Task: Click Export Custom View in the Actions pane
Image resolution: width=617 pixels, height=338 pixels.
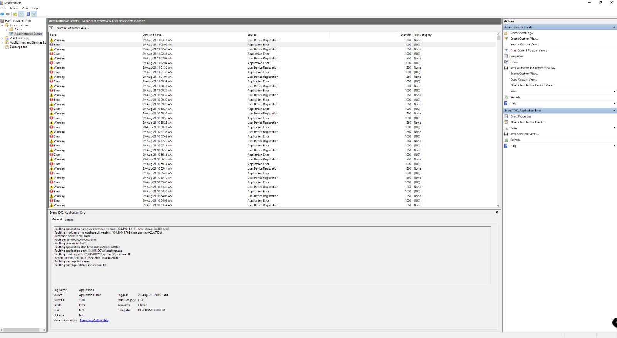Action: coord(524,74)
